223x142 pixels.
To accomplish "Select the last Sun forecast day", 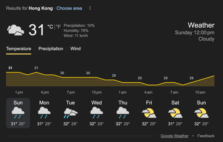I will (x=202, y=113).
